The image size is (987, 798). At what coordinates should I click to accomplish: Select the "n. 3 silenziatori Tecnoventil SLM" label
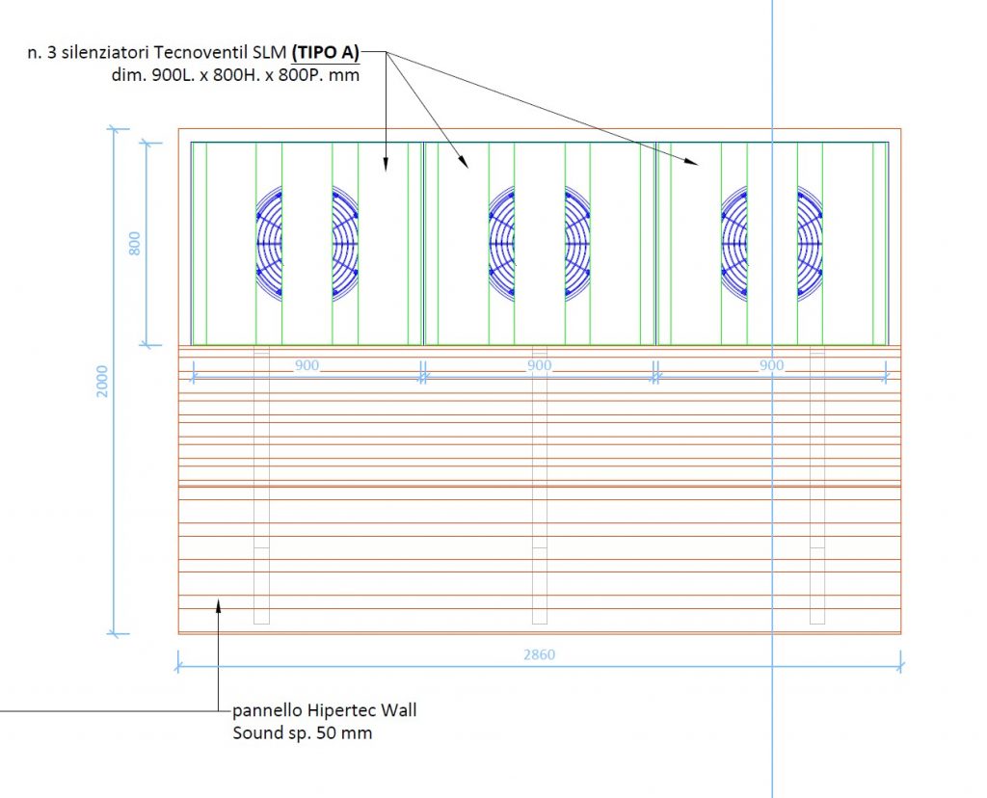click(x=157, y=53)
